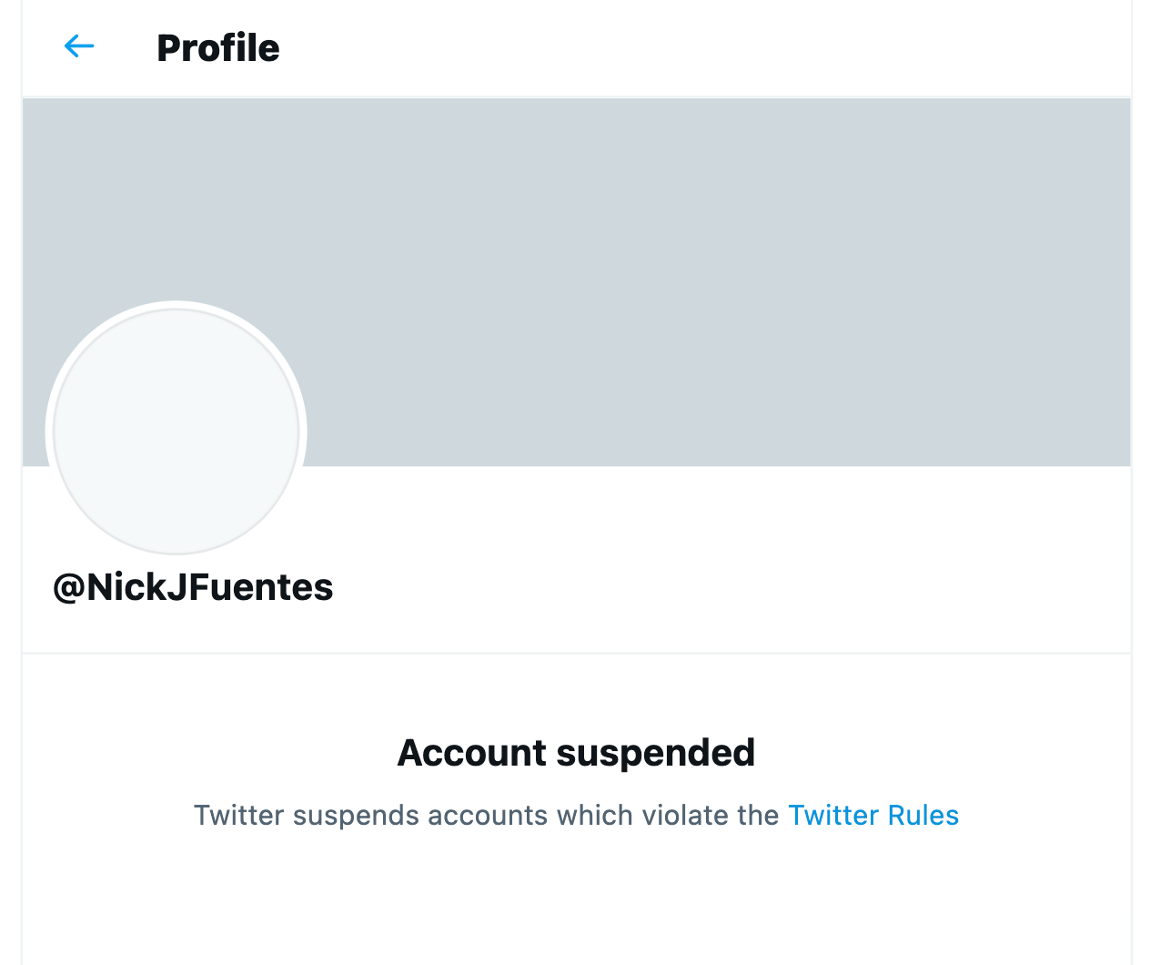This screenshot has height=965, width=1150.
Task: Click the word 'Rules' in the blue link
Action: (923, 815)
